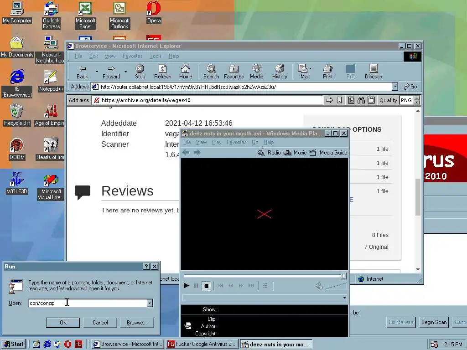Open Mail button dropdown arrow
467x350 pixels.
point(310,69)
